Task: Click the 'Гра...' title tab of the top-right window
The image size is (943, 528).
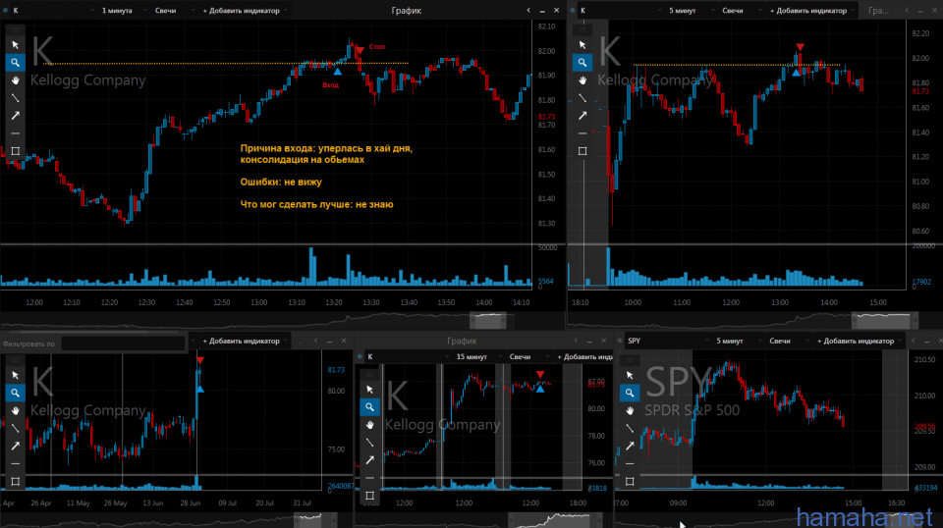Action: (x=878, y=10)
